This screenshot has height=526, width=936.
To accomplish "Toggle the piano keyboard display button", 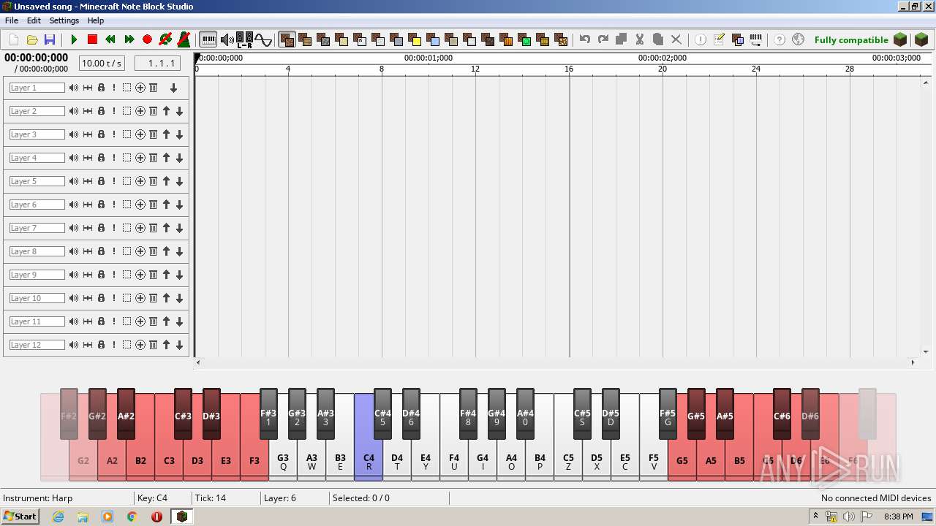I will (208, 39).
